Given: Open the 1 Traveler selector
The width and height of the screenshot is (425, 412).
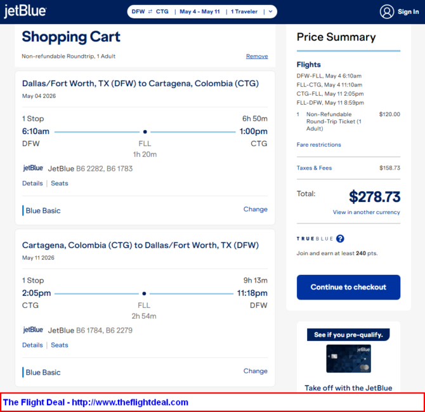Looking at the screenshot, I should click(x=244, y=11).
